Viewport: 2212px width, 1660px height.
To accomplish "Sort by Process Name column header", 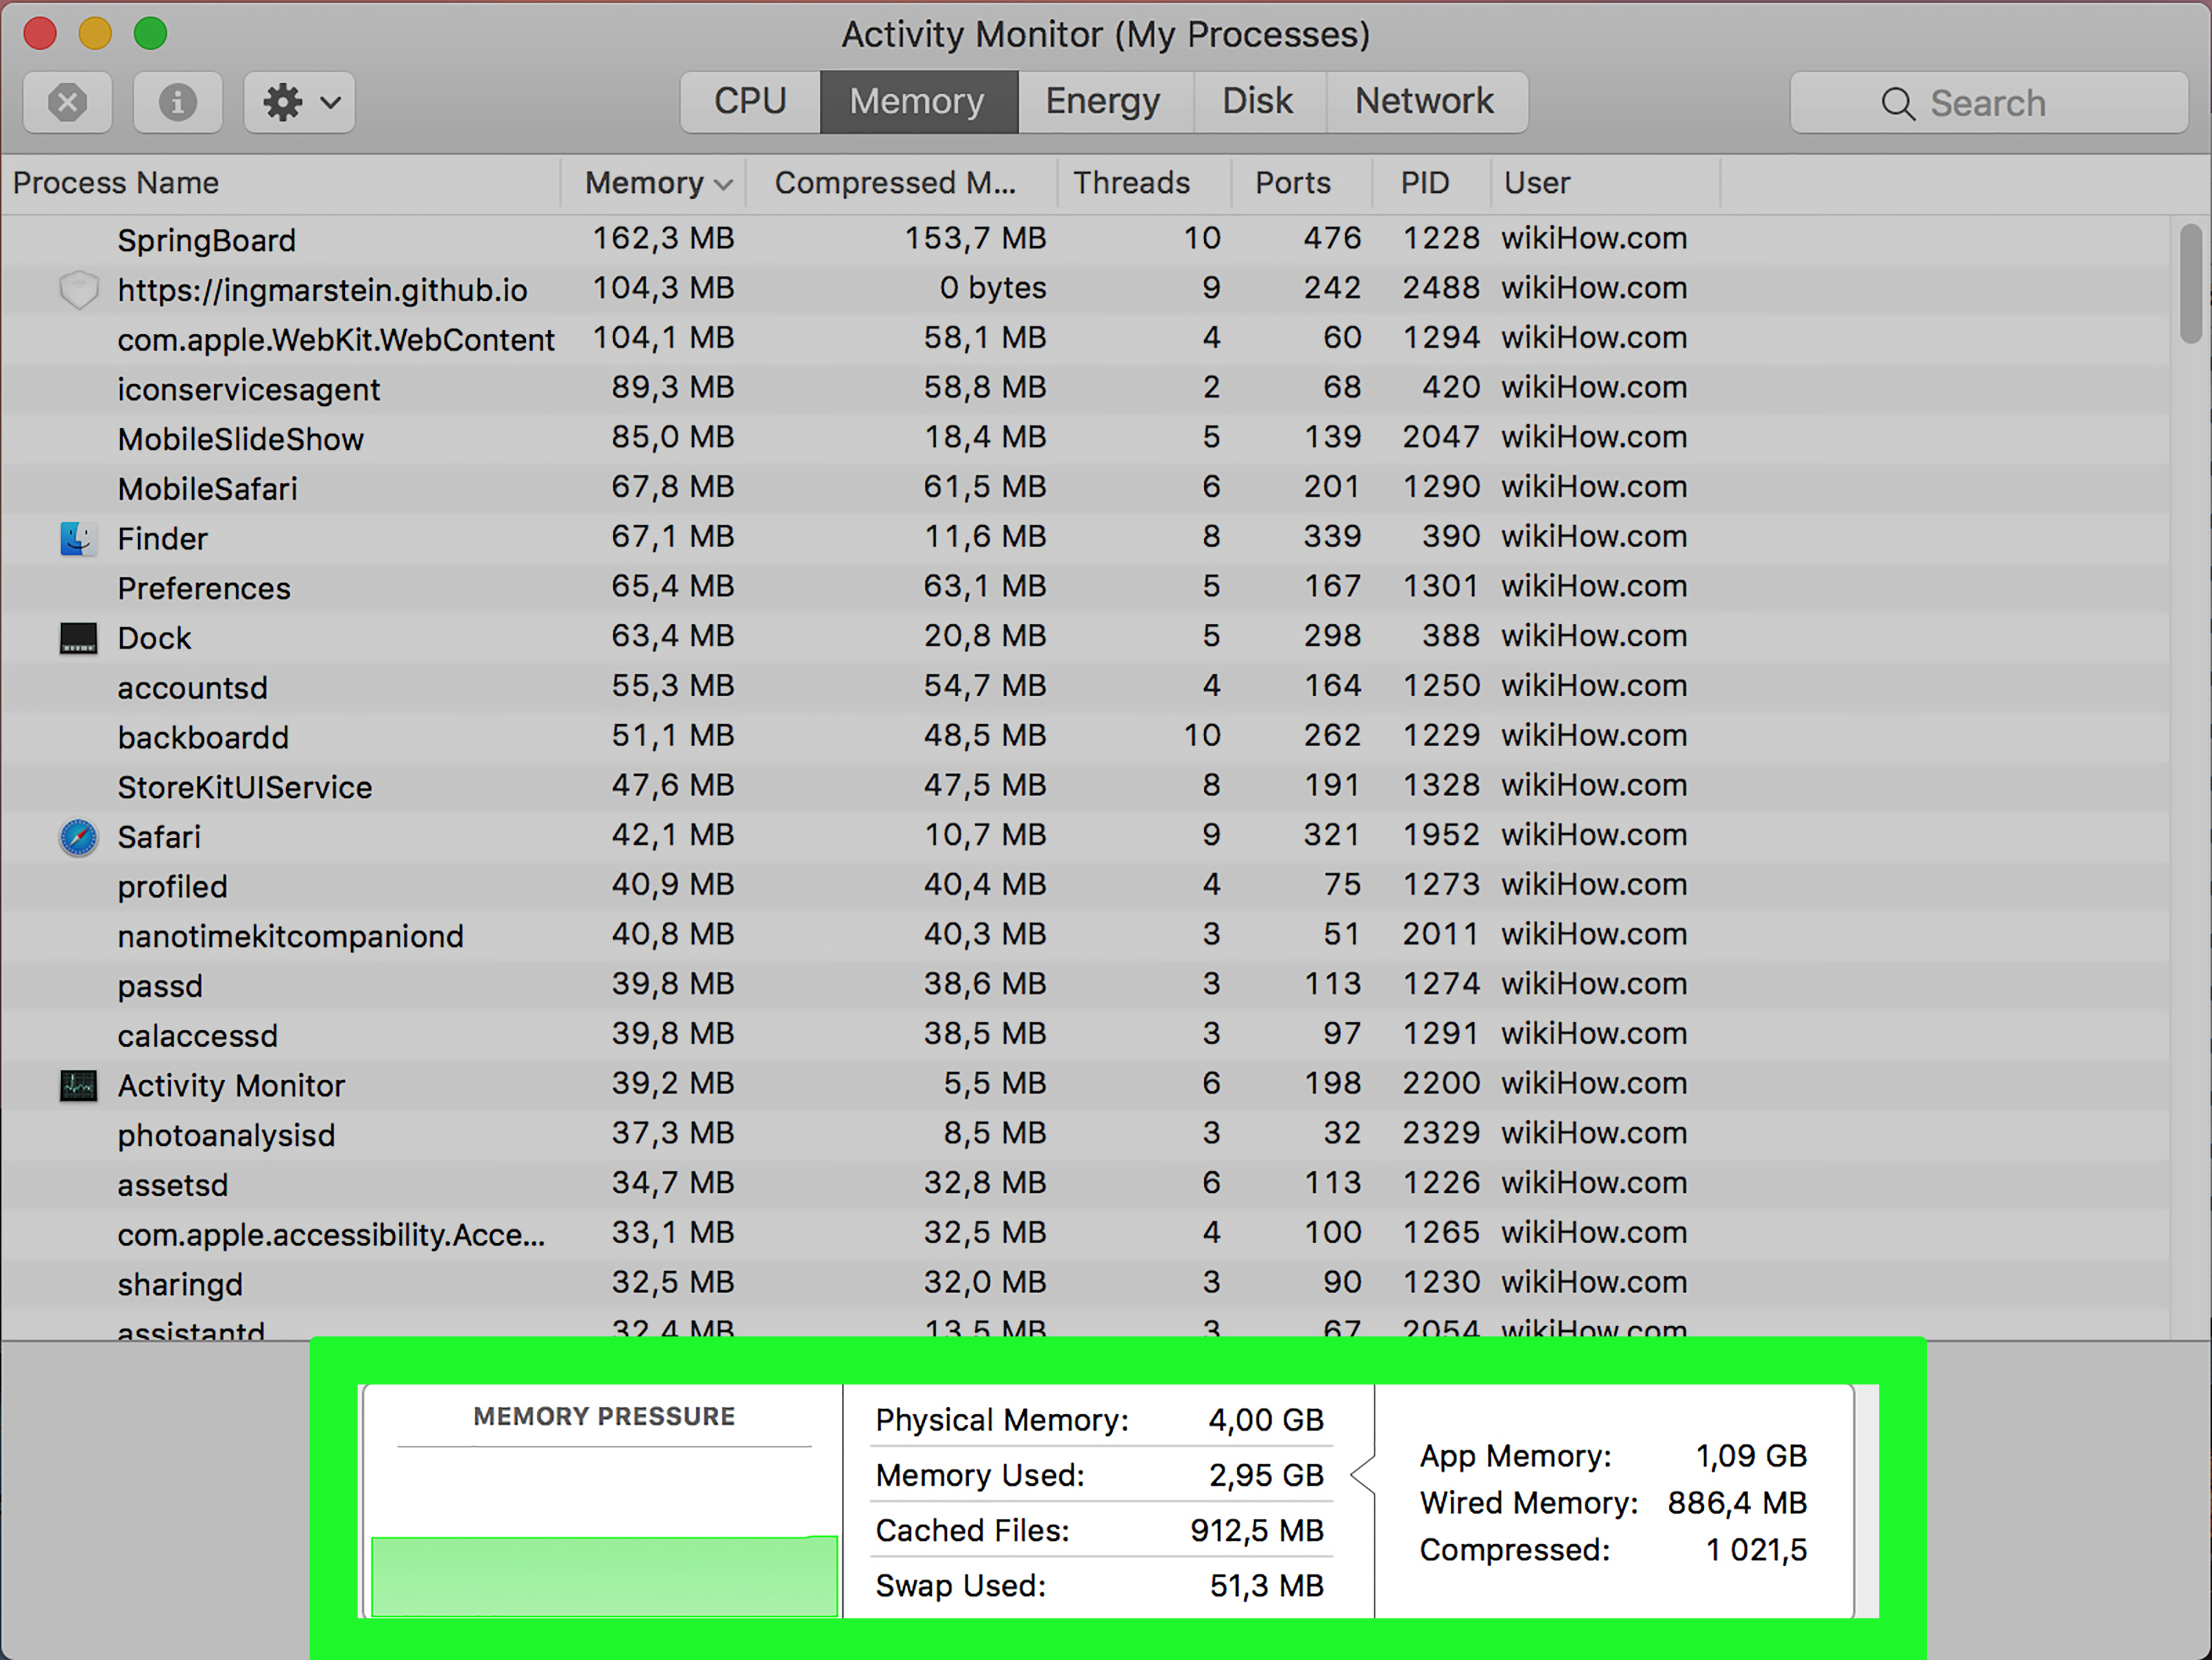I will pos(281,183).
